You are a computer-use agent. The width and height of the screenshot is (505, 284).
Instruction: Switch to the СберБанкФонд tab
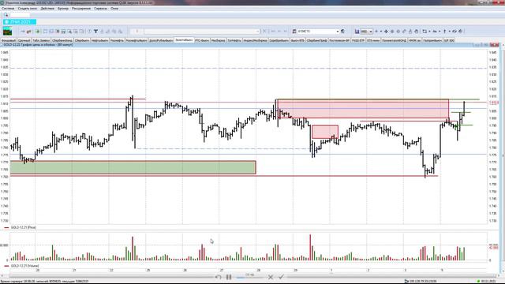tap(62, 40)
